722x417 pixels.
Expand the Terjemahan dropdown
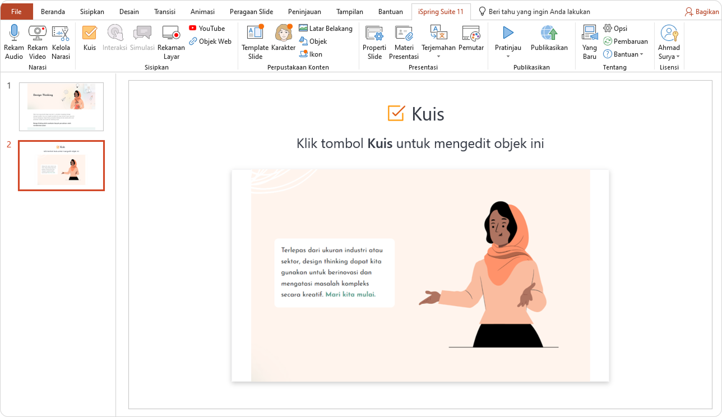438,56
